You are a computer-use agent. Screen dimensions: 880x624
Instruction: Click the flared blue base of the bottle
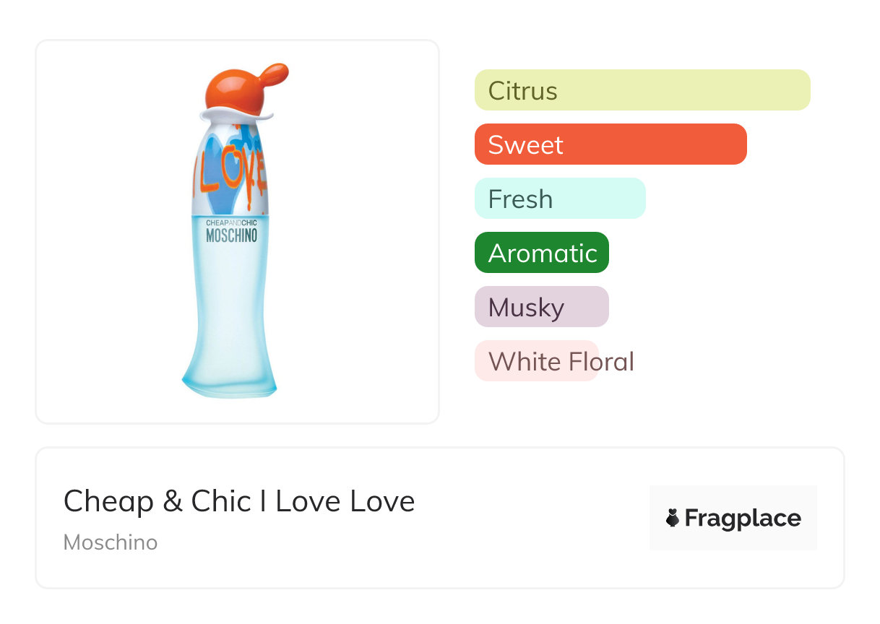point(230,379)
